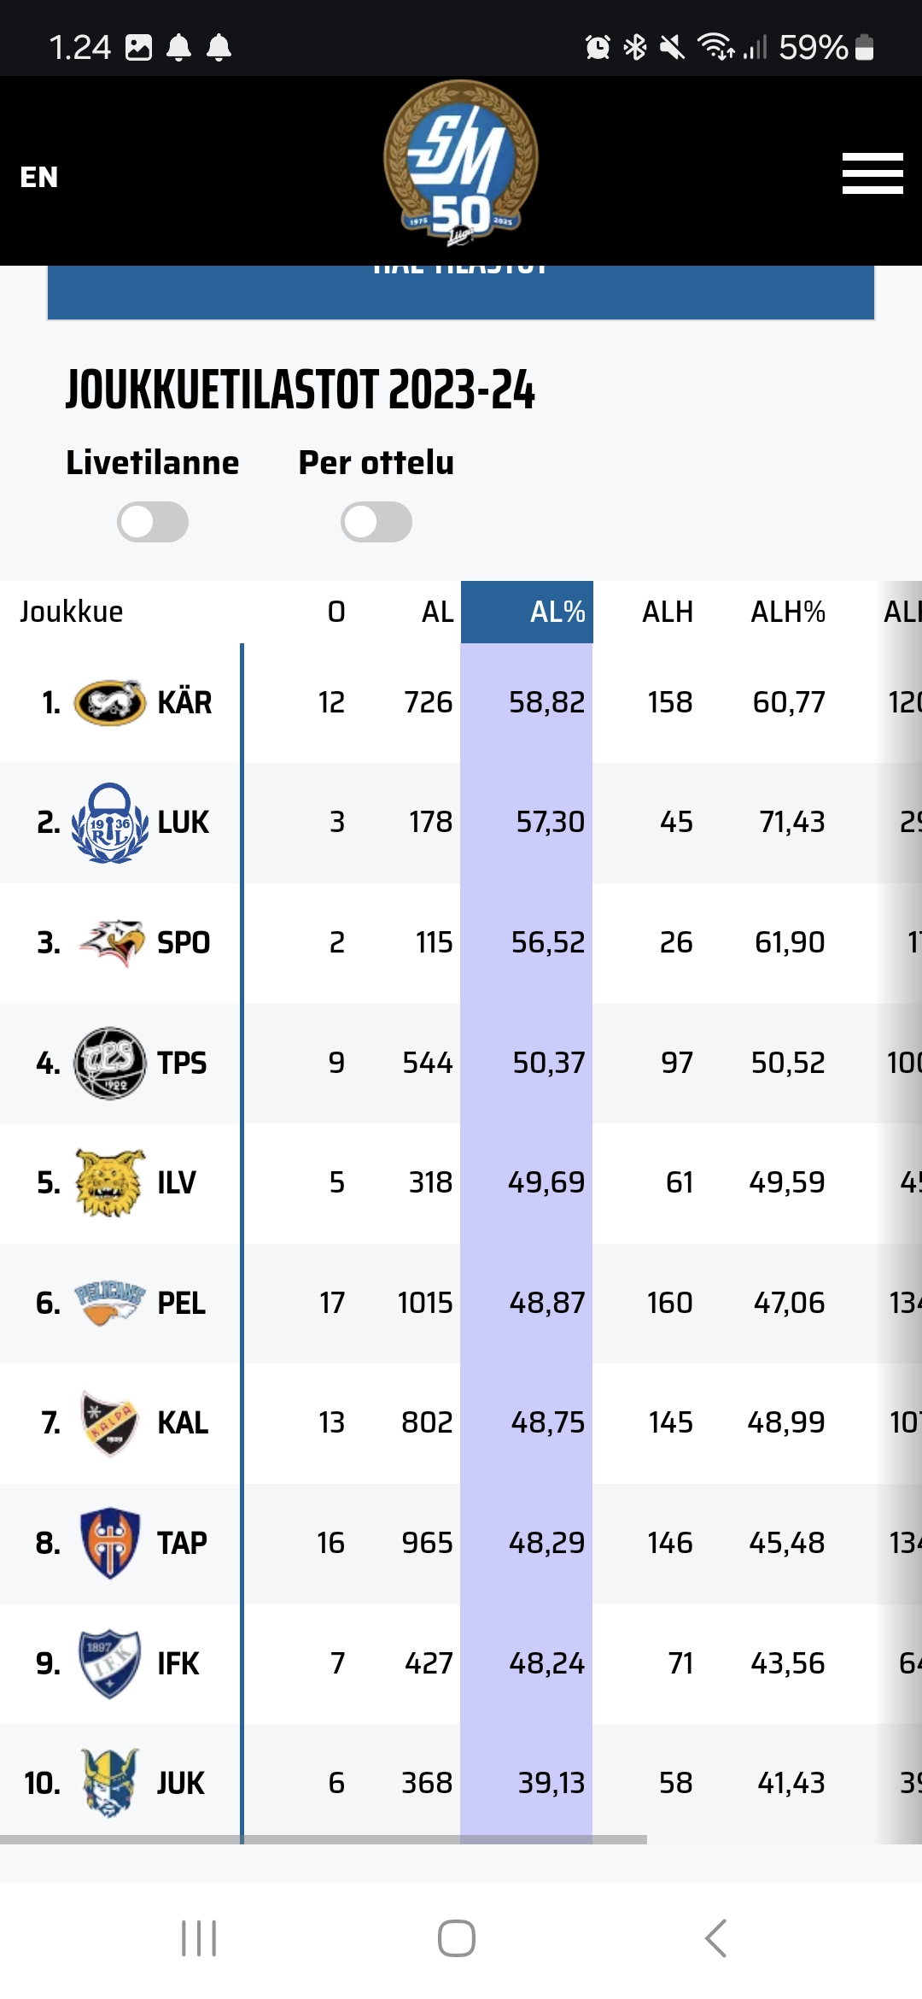The height and width of the screenshot is (1999, 922).
Task: Open Kärpät team logo
Action: 110,703
